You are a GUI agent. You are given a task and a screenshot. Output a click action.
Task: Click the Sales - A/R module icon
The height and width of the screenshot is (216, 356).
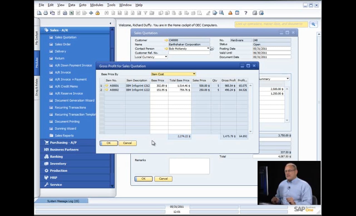click(x=46, y=30)
